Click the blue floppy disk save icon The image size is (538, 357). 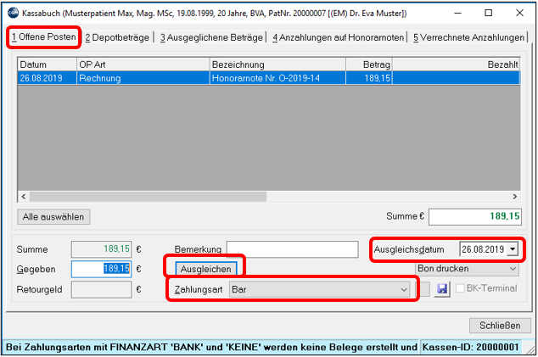[x=442, y=289]
